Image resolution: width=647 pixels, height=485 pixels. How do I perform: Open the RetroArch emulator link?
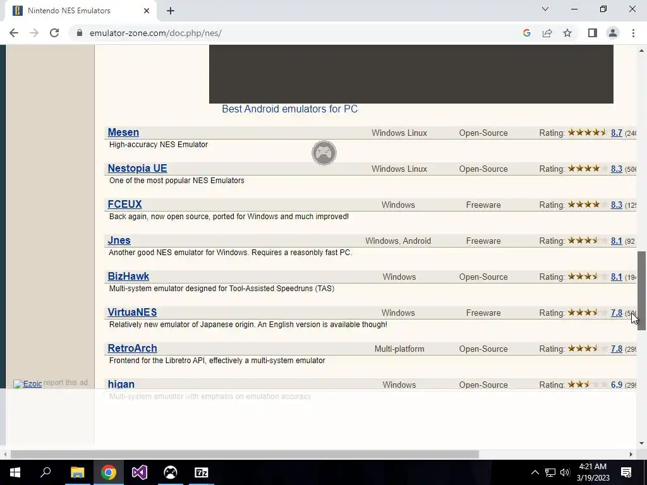pyautogui.click(x=132, y=348)
